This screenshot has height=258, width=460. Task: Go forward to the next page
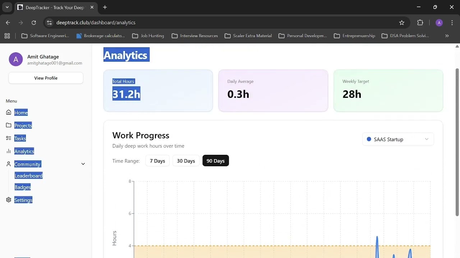(21, 23)
